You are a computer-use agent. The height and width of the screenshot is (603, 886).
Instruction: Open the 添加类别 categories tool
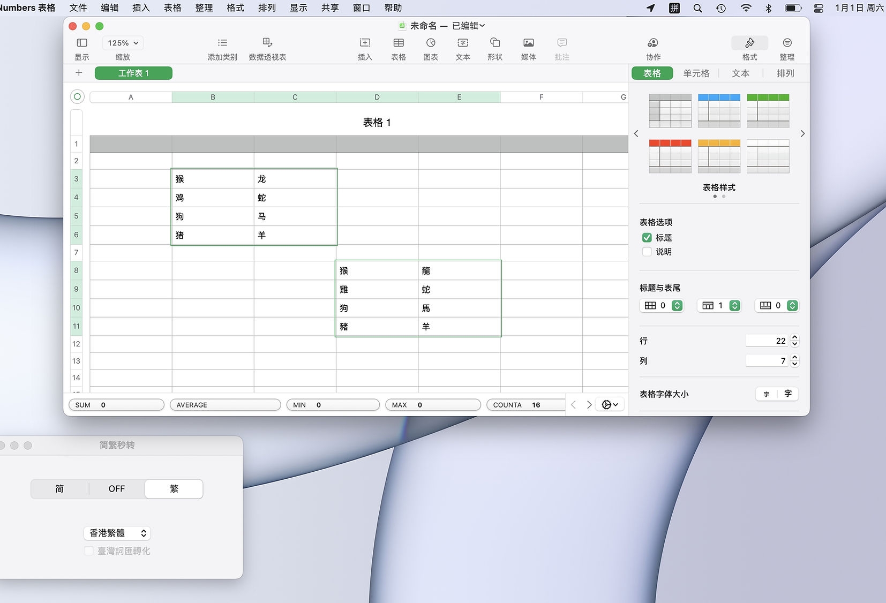222,47
